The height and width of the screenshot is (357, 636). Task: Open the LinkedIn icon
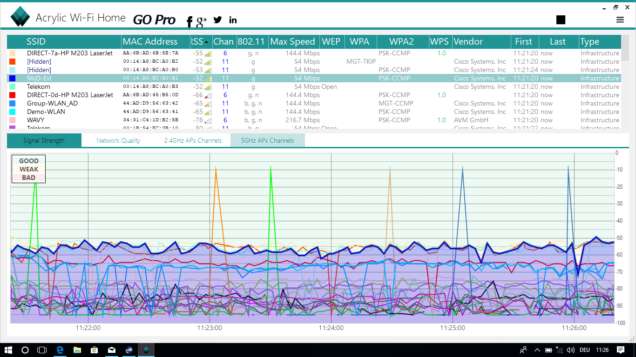tap(233, 20)
